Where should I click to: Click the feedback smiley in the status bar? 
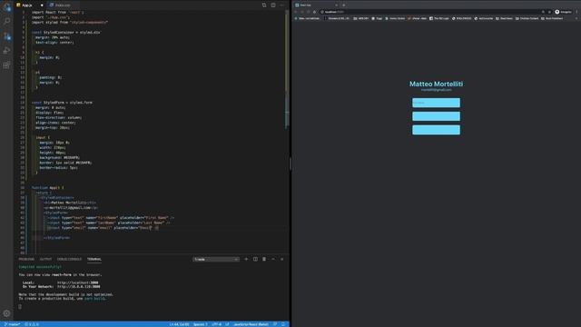(275, 324)
